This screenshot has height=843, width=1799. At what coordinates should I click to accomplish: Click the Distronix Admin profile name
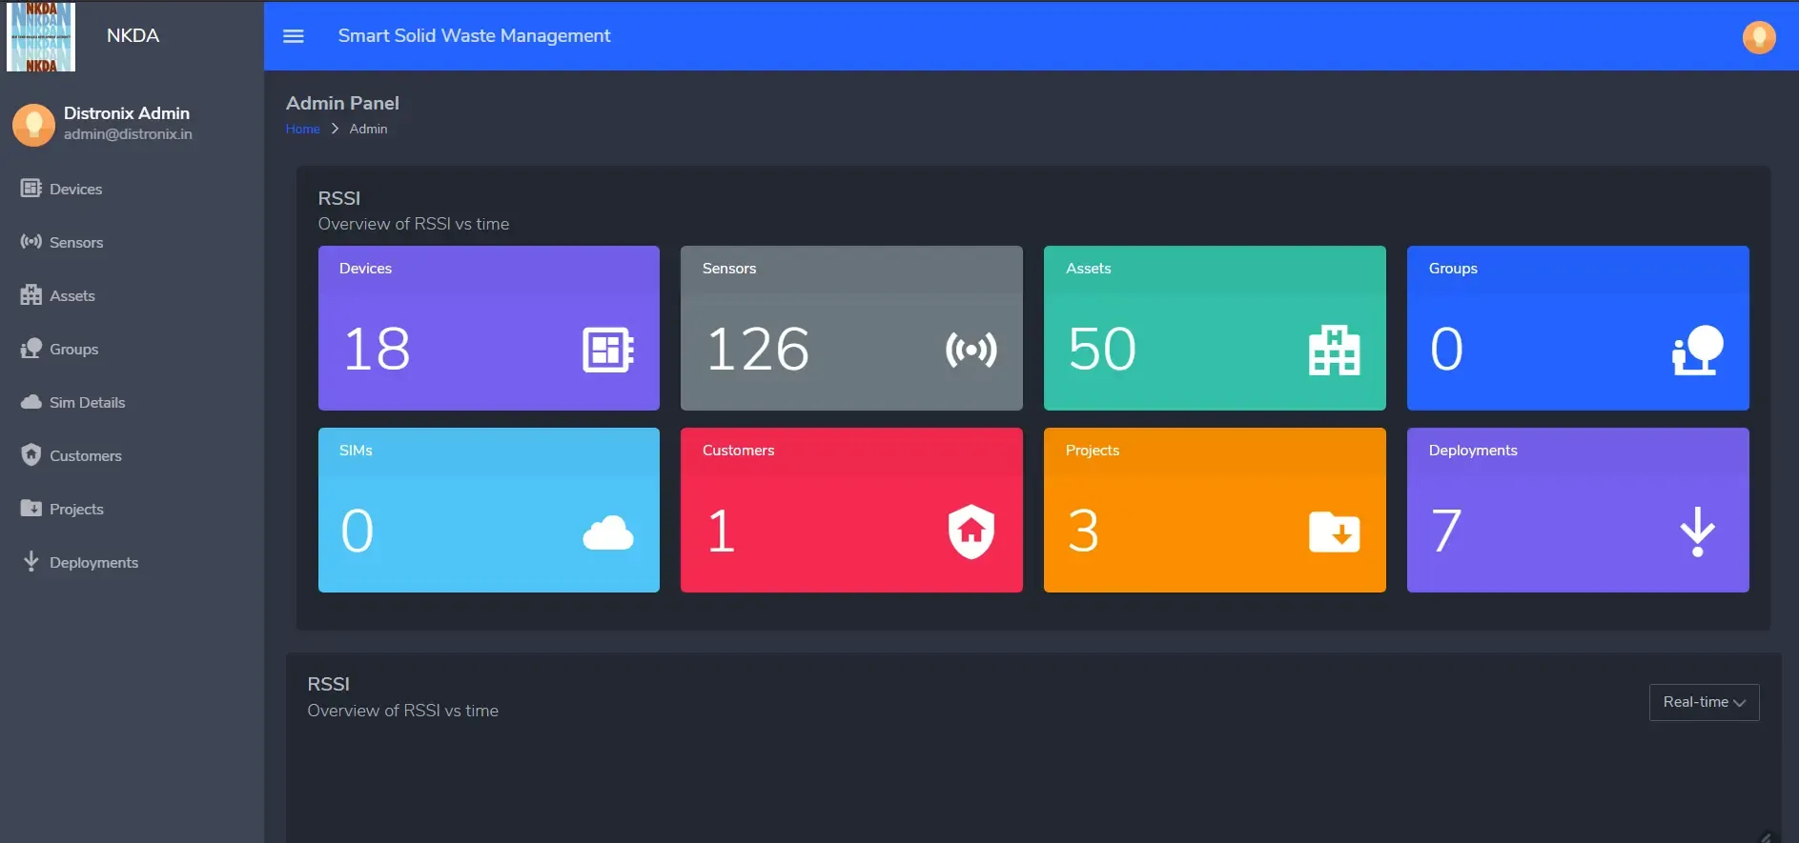pyautogui.click(x=127, y=113)
